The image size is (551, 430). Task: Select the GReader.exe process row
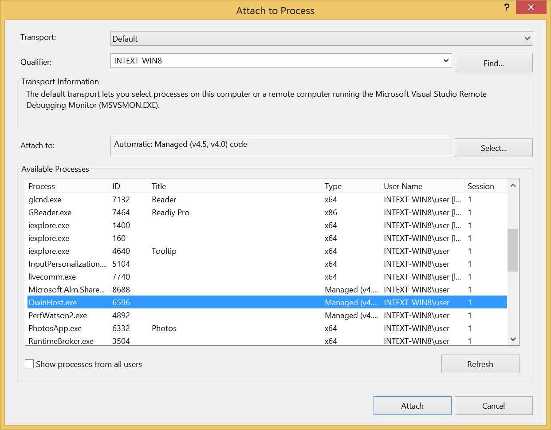[266, 213]
